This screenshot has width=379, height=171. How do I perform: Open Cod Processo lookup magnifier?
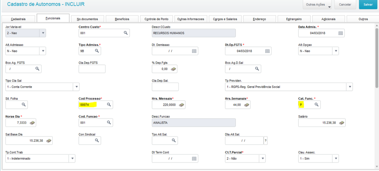(x=109, y=104)
